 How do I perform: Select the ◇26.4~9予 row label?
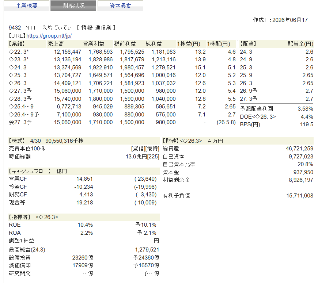pos(24,115)
